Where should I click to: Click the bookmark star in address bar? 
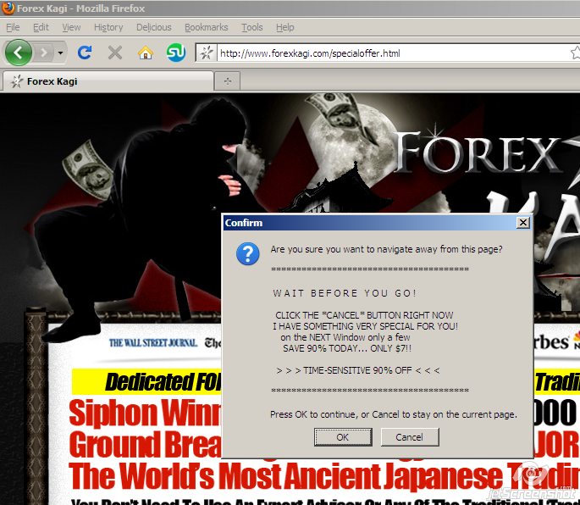575,53
